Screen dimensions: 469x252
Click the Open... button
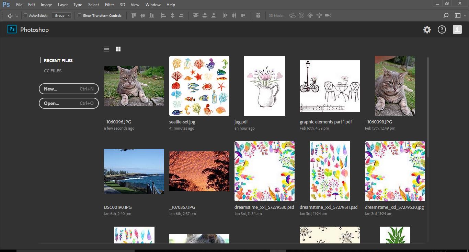pyautogui.click(x=69, y=103)
